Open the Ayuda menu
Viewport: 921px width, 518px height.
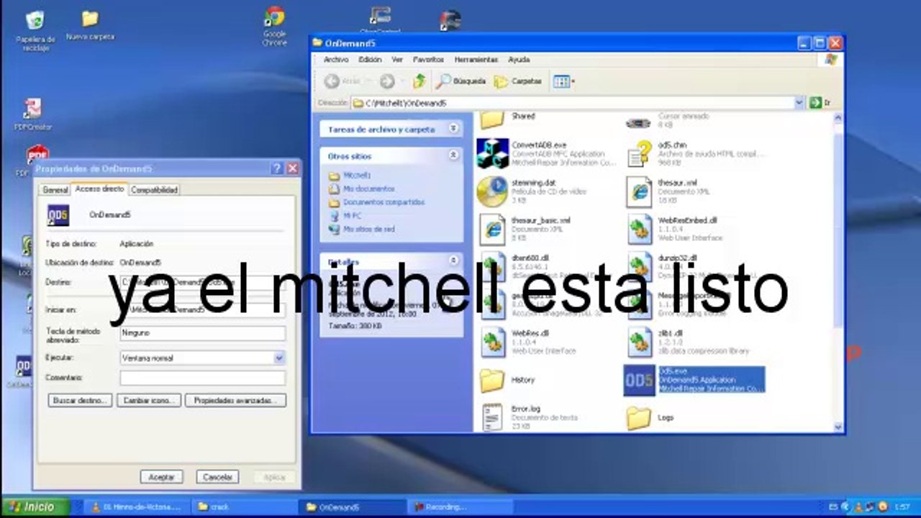pos(519,60)
